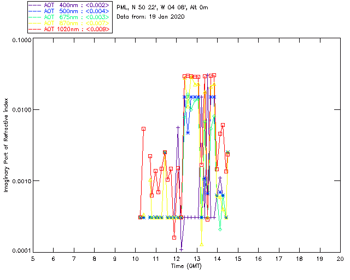Click the AOT 400nm legend entry
350x280 pixels.
pos(69,5)
